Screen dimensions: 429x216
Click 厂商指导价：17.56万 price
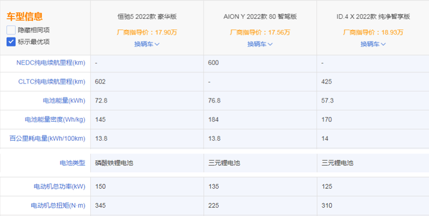(x=260, y=33)
